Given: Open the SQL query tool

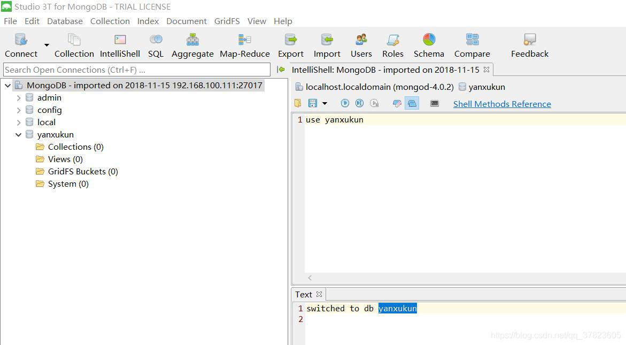Looking at the screenshot, I should (x=156, y=46).
